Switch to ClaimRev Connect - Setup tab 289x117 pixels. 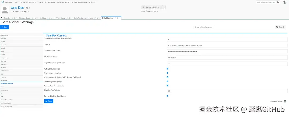pyautogui.click(x=83, y=18)
